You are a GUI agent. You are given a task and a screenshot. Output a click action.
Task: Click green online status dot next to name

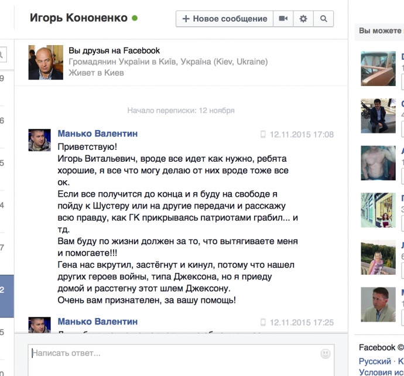[x=135, y=18]
